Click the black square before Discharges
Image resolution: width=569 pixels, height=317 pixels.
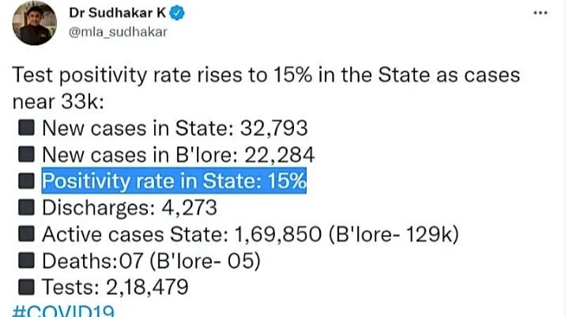[27, 208]
